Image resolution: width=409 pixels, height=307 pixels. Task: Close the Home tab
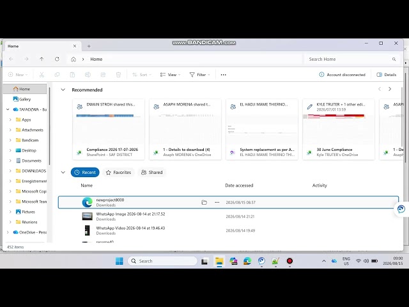pos(75,46)
